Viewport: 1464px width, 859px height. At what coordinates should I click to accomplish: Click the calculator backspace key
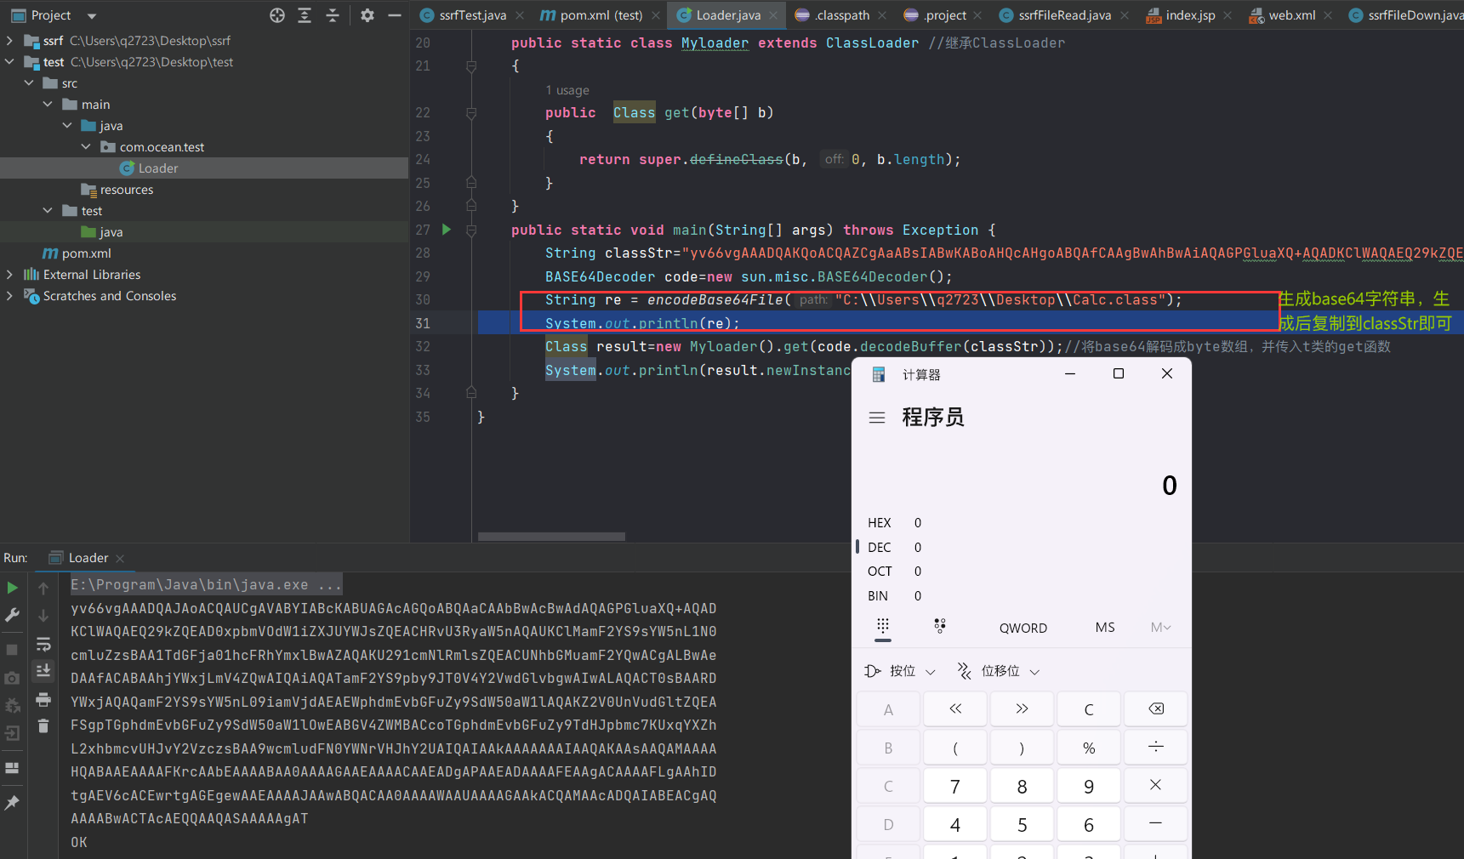tap(1156, 709)
